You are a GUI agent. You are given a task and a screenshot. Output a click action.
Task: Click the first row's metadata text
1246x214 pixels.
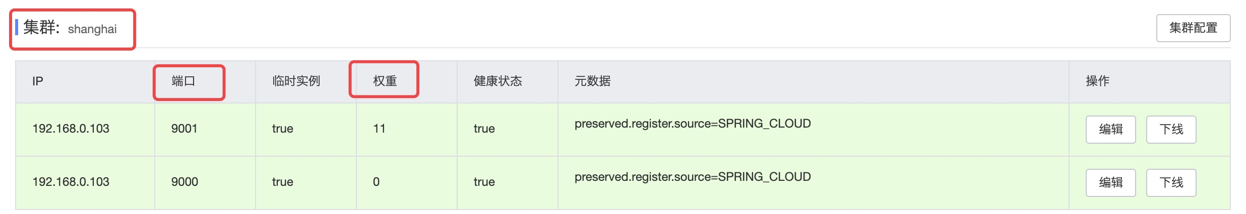click(x=693, y=124)
